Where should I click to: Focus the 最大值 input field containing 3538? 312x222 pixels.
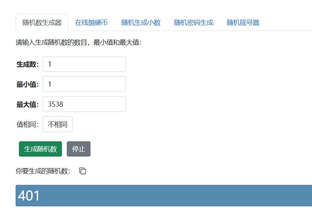pyautogui.click(x=84, y=104)
